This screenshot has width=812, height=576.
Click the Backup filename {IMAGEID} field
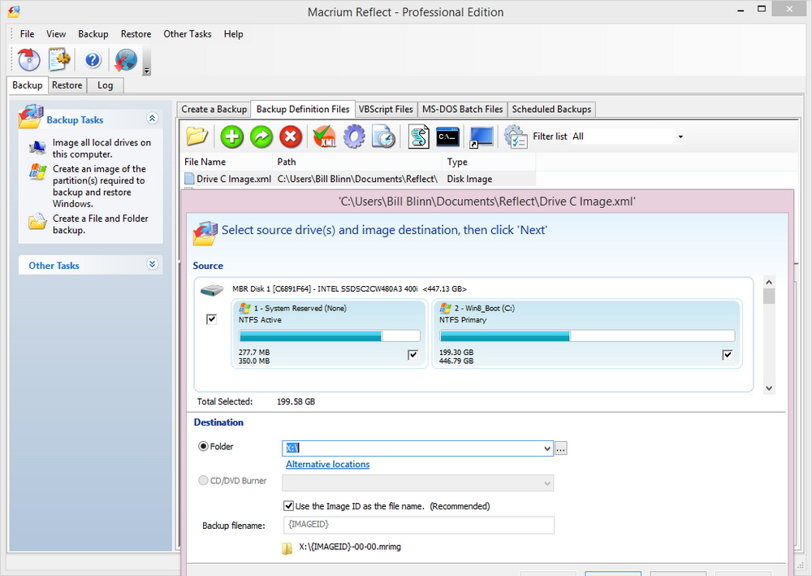[x=418, y=525]
